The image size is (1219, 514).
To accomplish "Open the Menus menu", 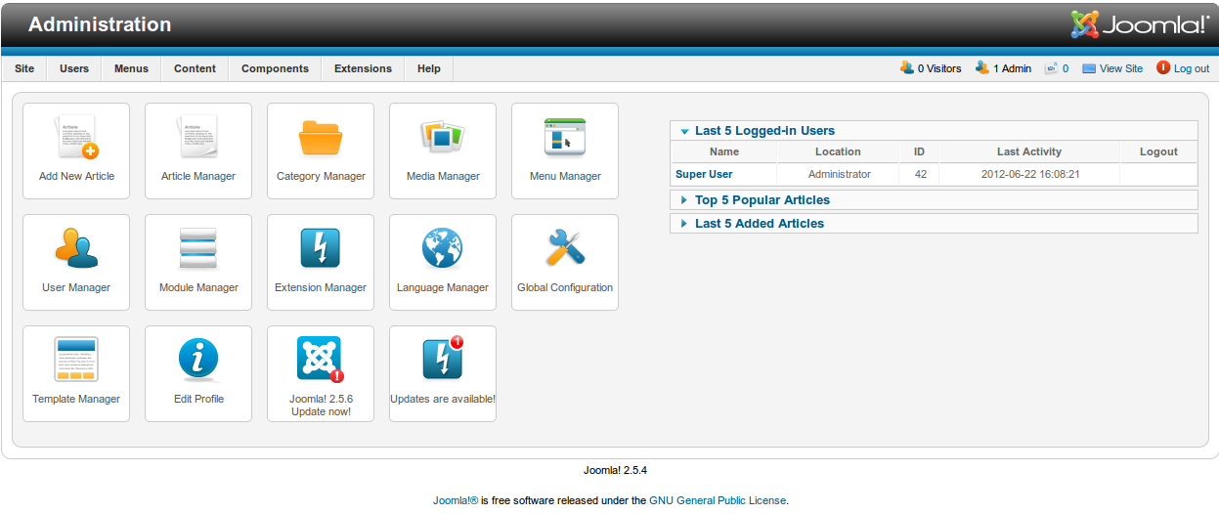I will click(132, 68).
